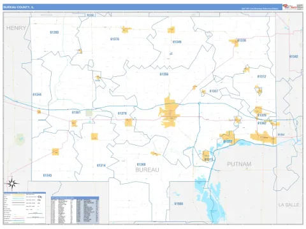Click ZIP code label 61330
This screenshot has height=229, width=306.
(x=242, y=40)
